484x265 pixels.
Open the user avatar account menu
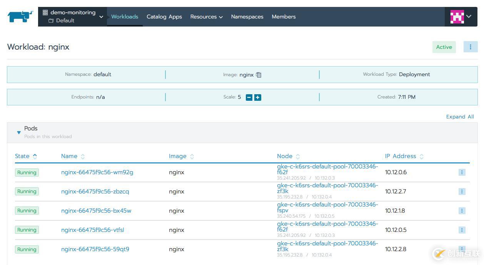(461, 17)
